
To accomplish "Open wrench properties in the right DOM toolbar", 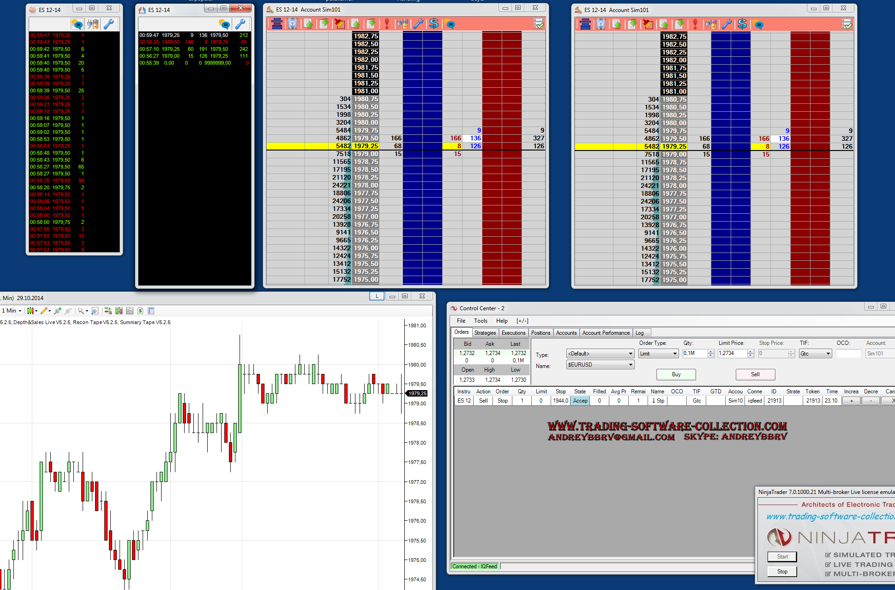I will 727,24.
